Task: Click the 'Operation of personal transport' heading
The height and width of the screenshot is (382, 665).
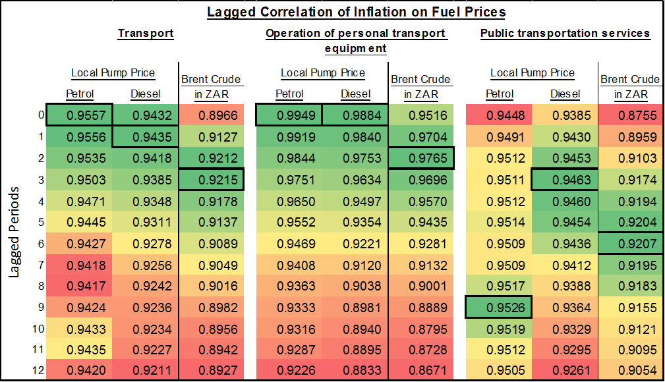Action: pyautogui.click(x=355, y=33)
